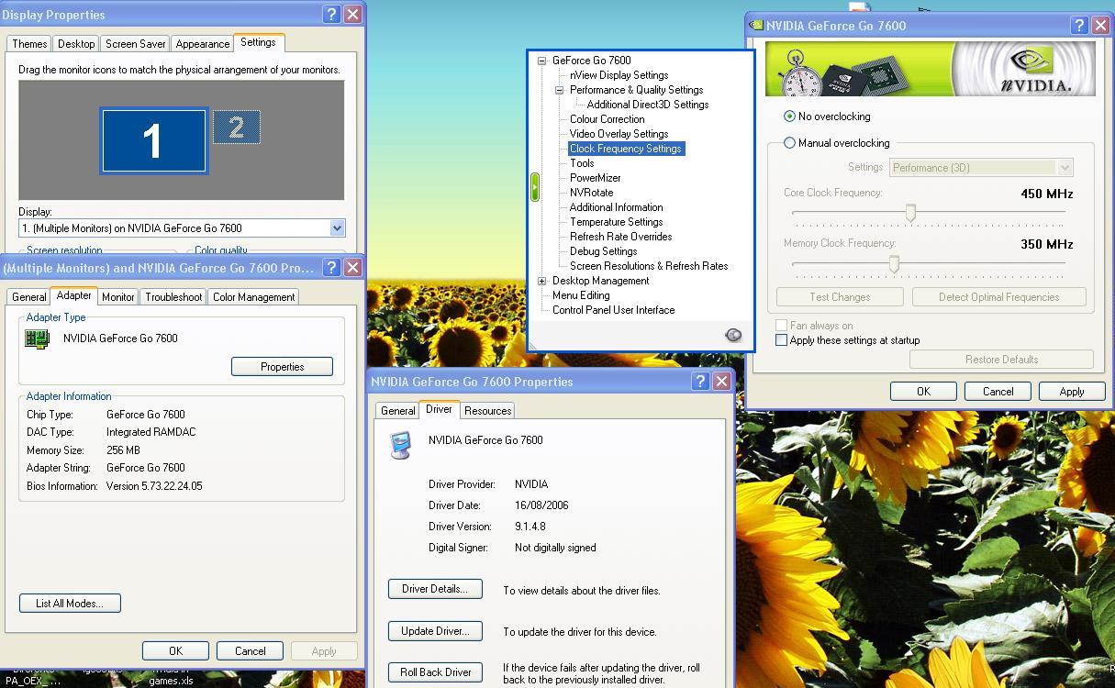Open the Display selection dropdown
The height and width of the screenshot is (688, 1115).
[337, 228]
